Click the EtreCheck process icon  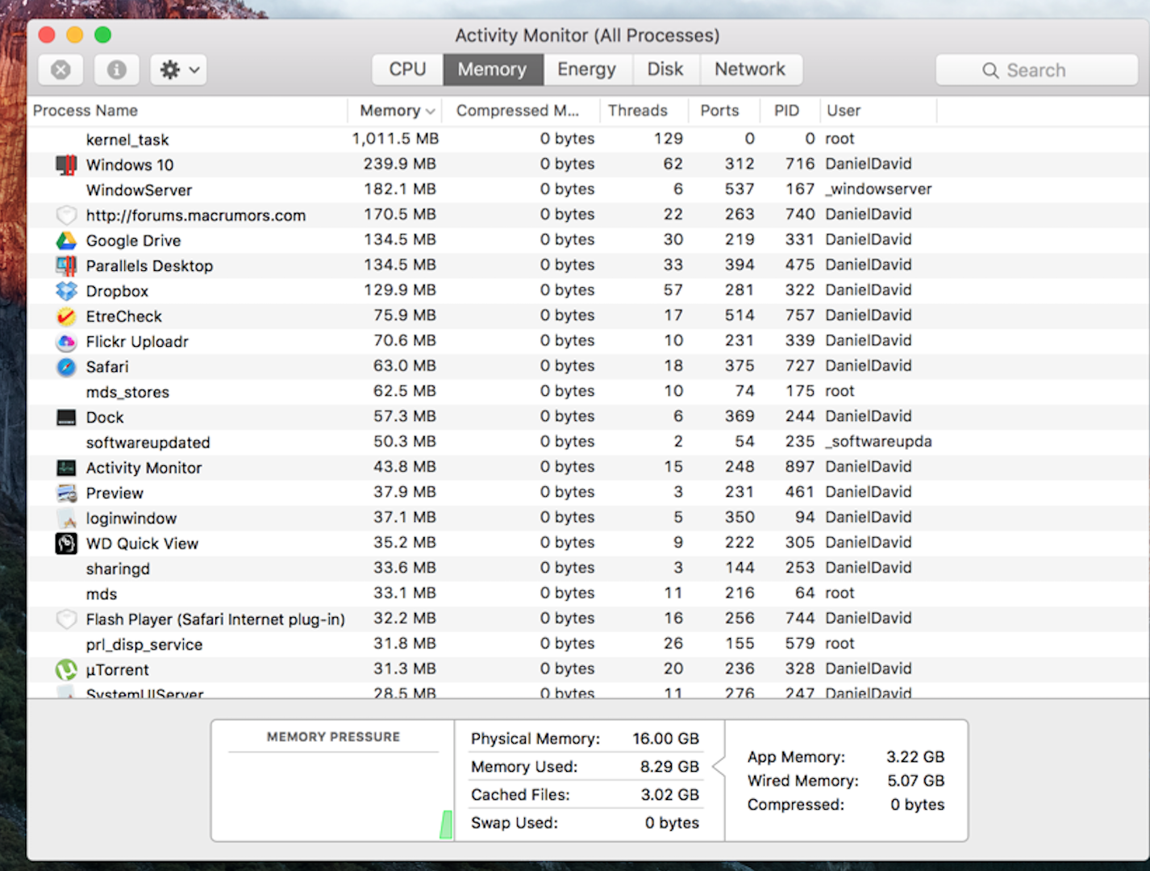tap(66, 316)
